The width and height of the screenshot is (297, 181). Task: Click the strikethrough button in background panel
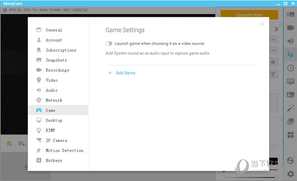[274, 62]
